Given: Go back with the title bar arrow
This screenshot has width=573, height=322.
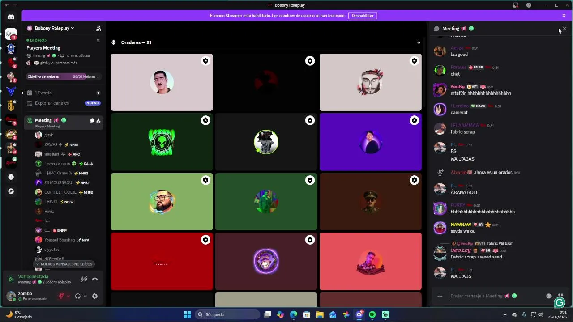Looking at the screenshot, I should click(x=7, y=5).
